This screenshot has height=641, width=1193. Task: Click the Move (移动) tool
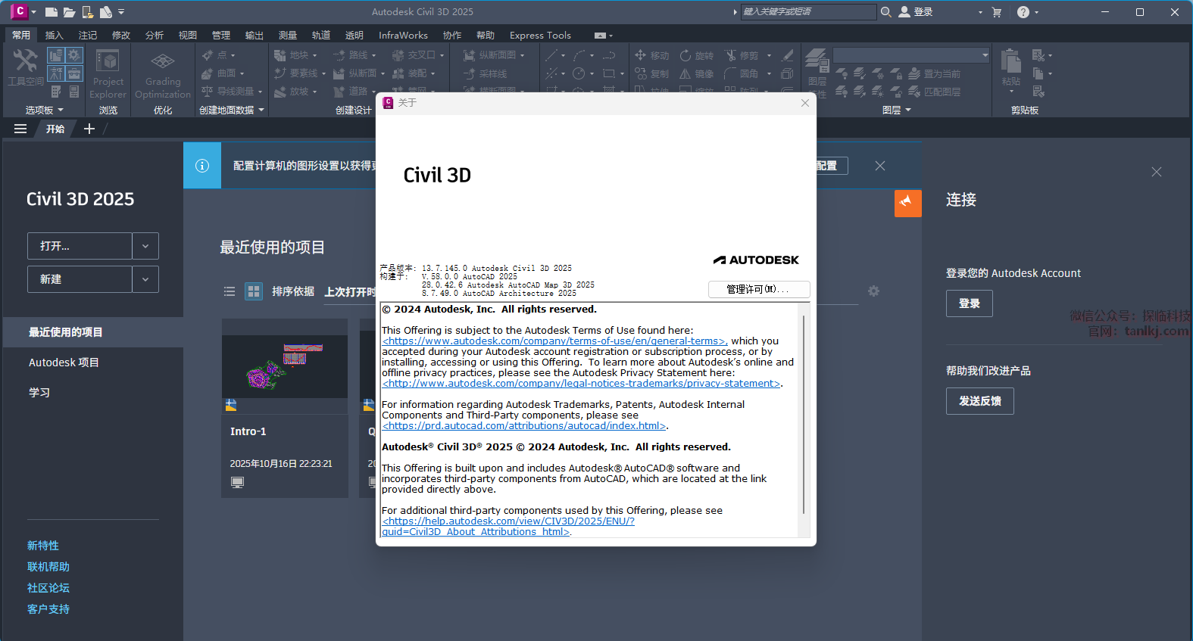[x=652, y=55]
